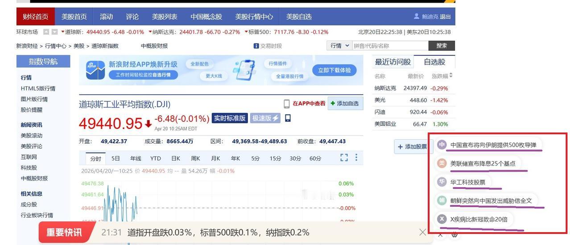Click the 添加自选 button
The width and height of the screenshot is (570, 245).
pyautogui.click(x=345, y=104)
